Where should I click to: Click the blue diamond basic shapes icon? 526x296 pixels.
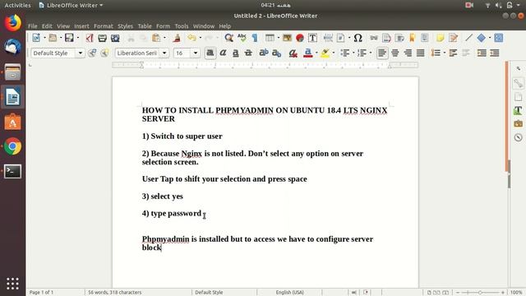[482, 38]
